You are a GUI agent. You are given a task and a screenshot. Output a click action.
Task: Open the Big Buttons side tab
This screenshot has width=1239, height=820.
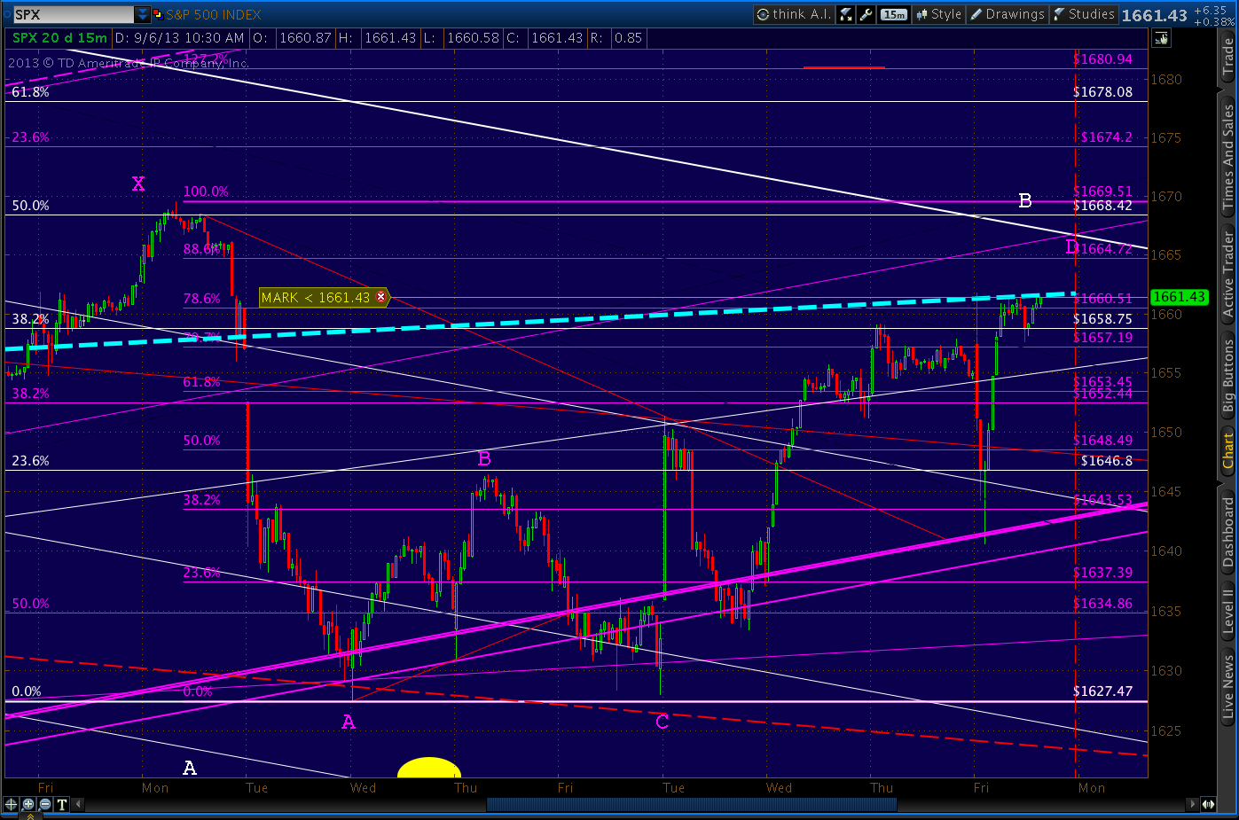(x=1228, y=377)
